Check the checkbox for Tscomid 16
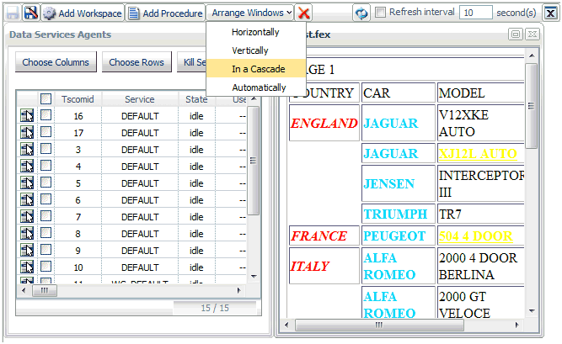Viewport: 562px width, 344px height. click(45, 115)
